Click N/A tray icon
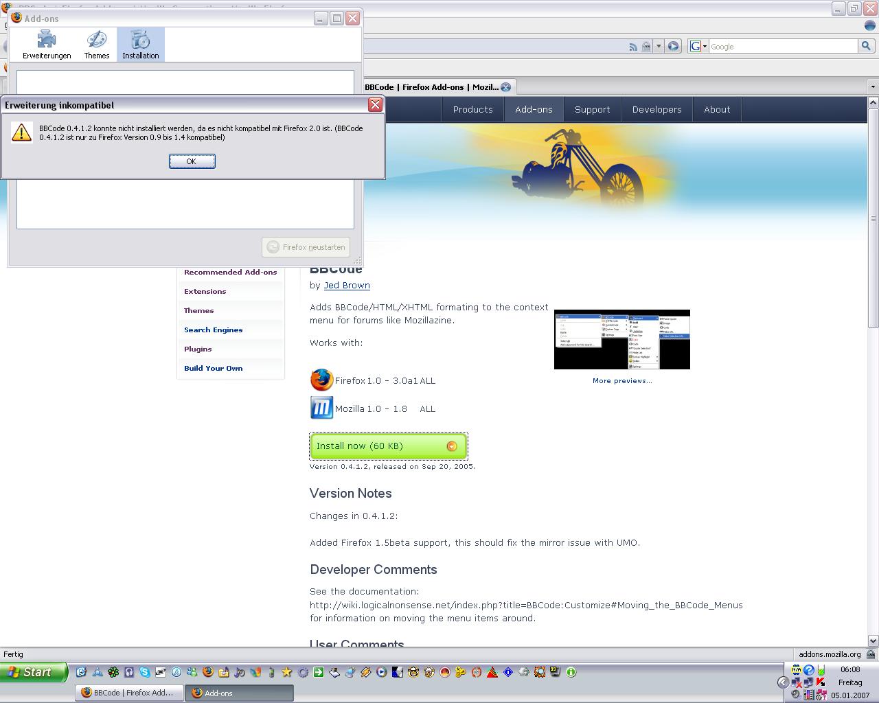879x703 pixels. [x=796, y=669]
